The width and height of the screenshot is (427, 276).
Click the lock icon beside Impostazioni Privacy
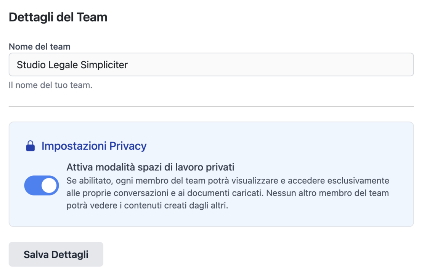(30, 146)
